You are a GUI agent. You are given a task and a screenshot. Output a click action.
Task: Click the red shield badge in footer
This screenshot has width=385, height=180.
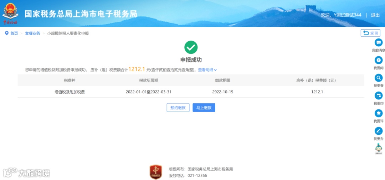point(156,172)
